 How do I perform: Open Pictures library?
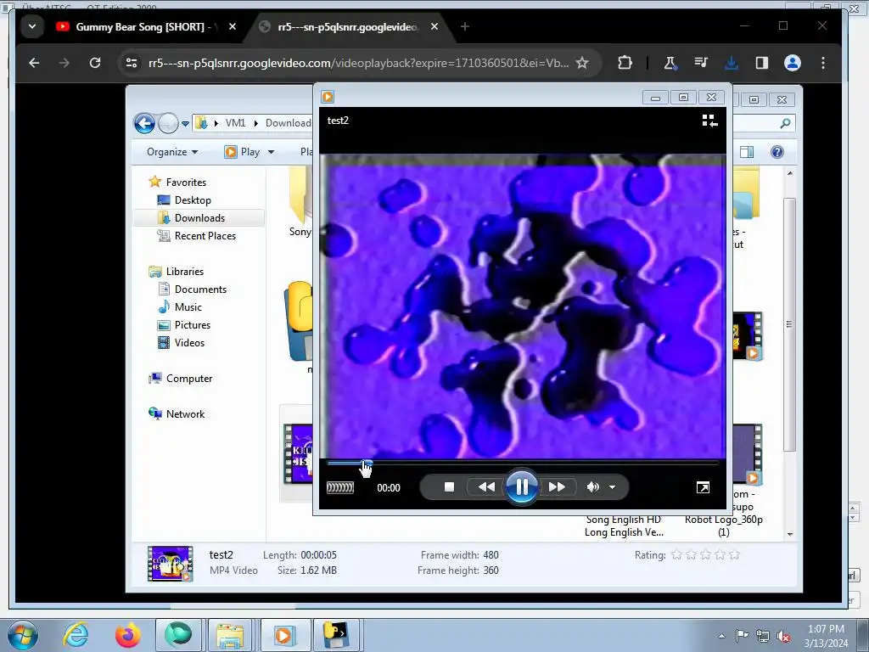(193, 325)
